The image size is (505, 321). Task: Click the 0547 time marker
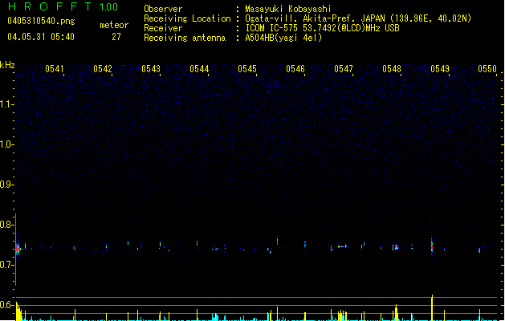(344, 69)
